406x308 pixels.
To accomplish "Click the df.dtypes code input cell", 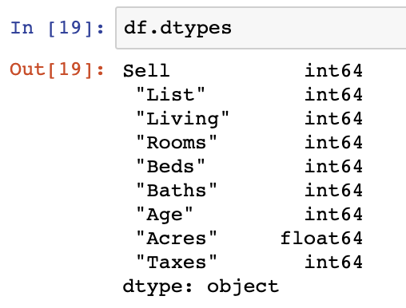I will (261, 28).
